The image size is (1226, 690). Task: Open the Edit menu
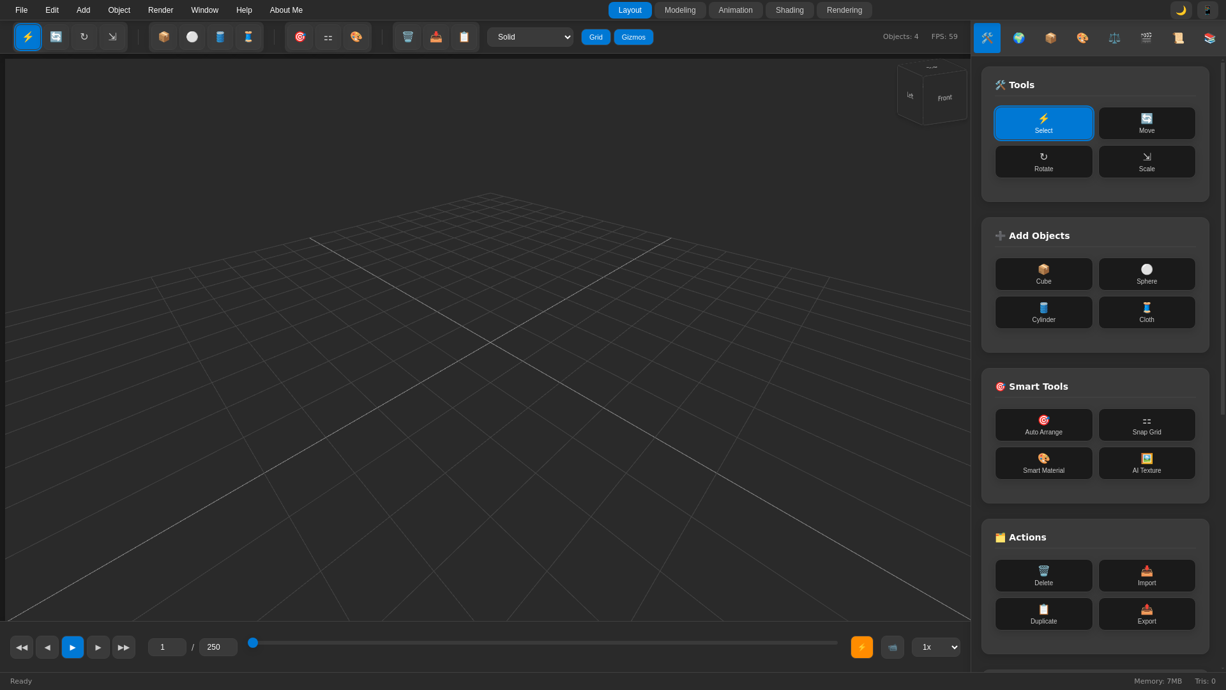[52, 10]
